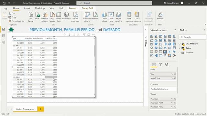Toggle Focus mode on the visual
Screen dimensions: 207x116
89,35
